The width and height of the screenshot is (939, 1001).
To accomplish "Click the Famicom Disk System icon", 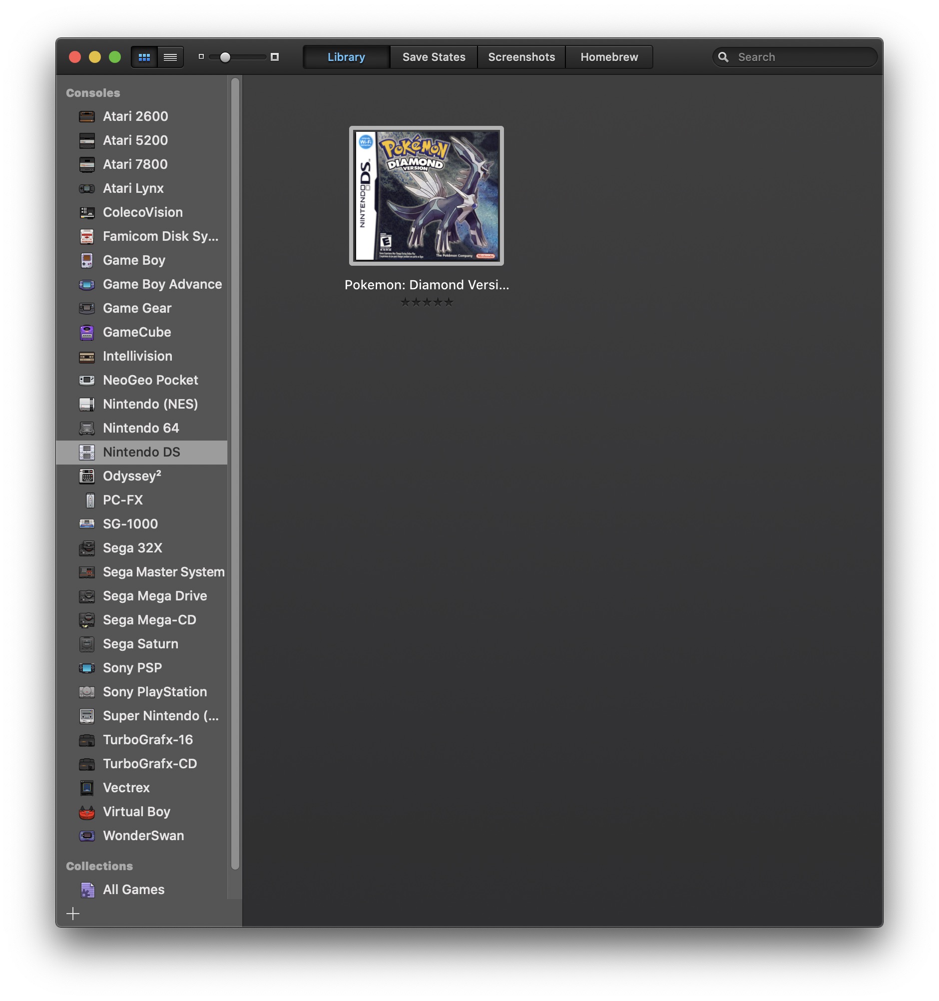I will (x=86, y=236).
